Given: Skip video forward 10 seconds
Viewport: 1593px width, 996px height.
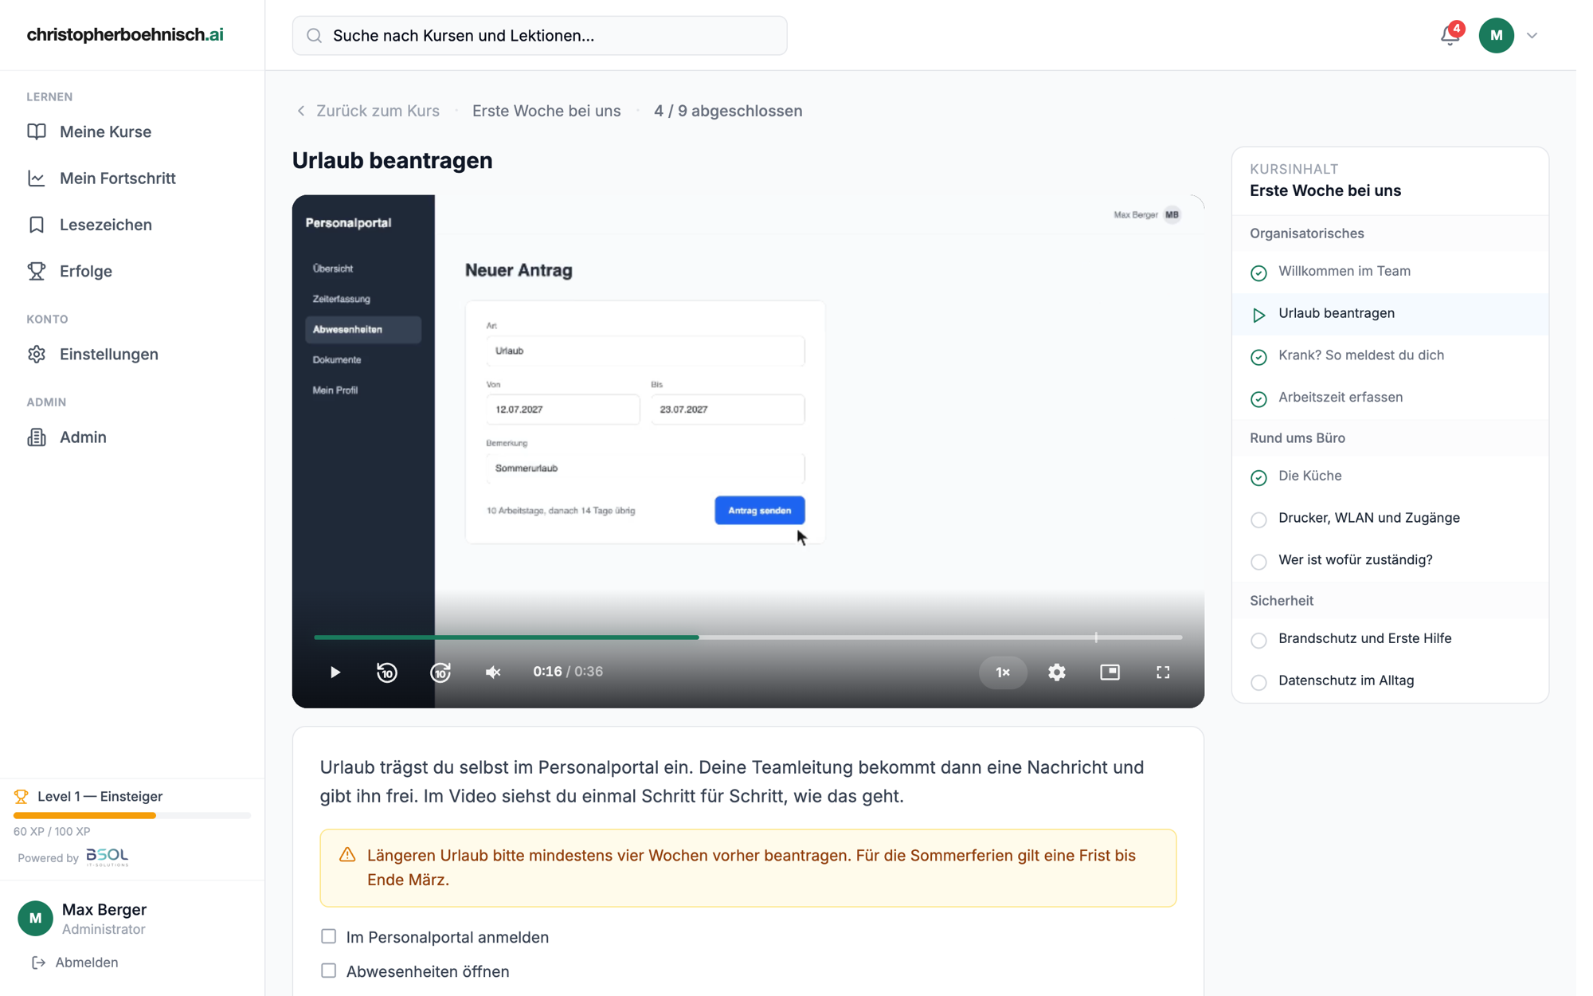Looking at the screenshot, I should [440, 672].
